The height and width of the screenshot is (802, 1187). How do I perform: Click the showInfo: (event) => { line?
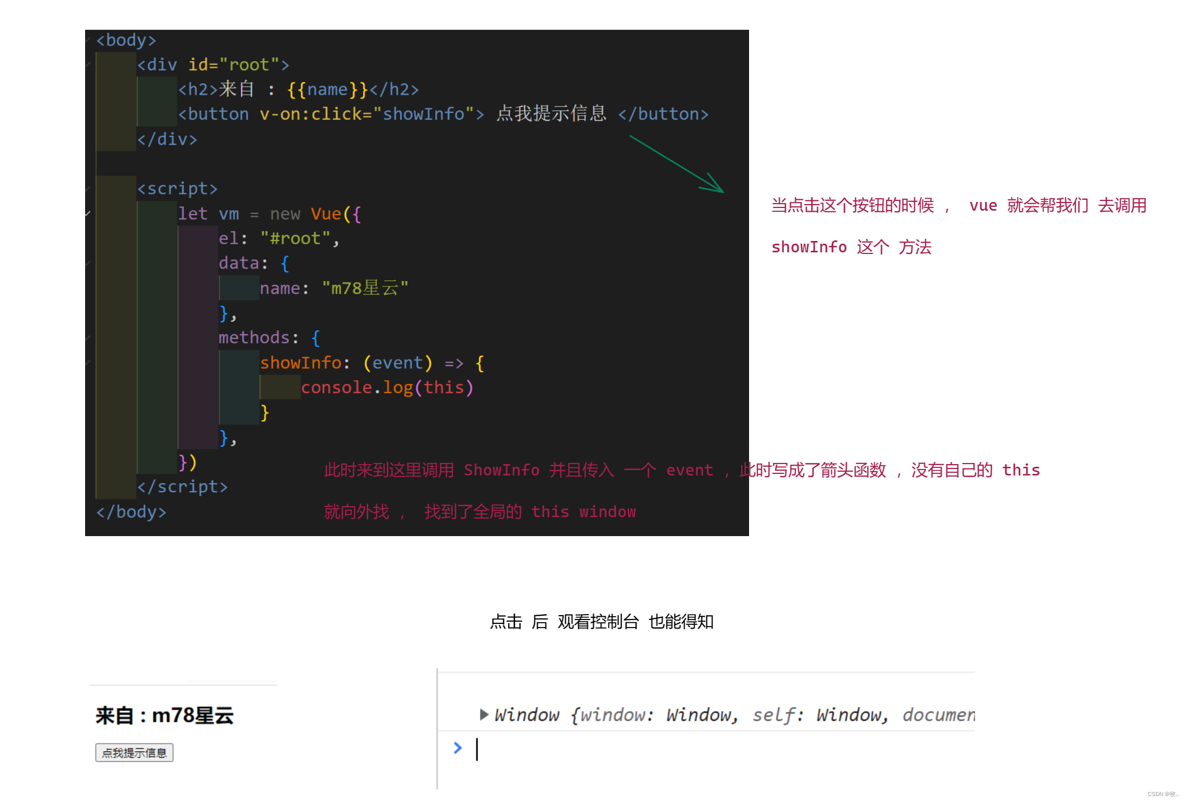(x=372, y=363)
